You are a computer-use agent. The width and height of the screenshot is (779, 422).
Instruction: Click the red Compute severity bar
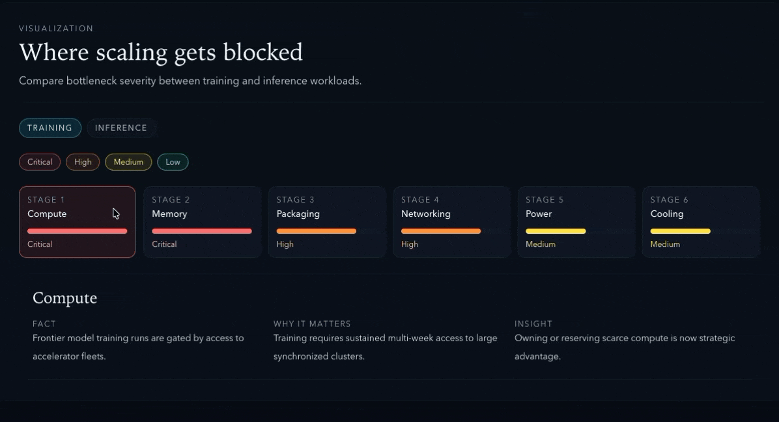[x=77, y=231]
